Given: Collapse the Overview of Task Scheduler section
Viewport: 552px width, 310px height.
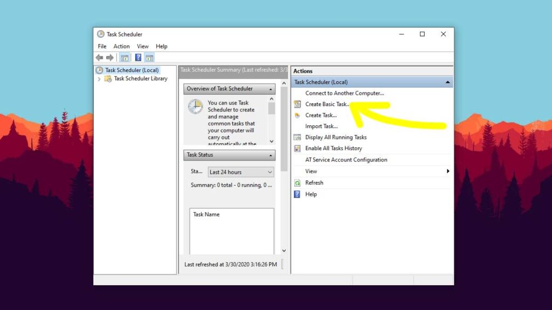Looking at the screenshot, I should [271, 89].
